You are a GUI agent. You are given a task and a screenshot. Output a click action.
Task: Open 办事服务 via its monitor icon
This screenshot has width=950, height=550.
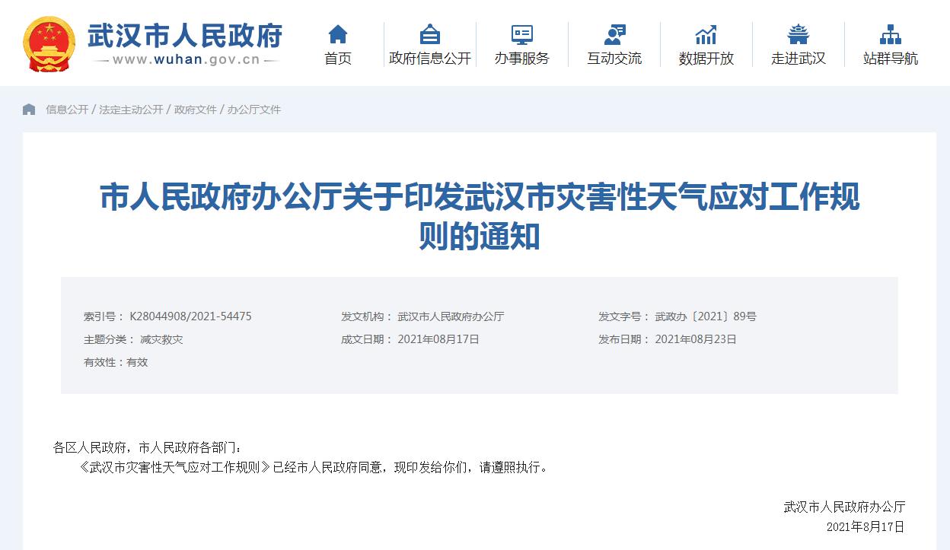coord(521,33)
